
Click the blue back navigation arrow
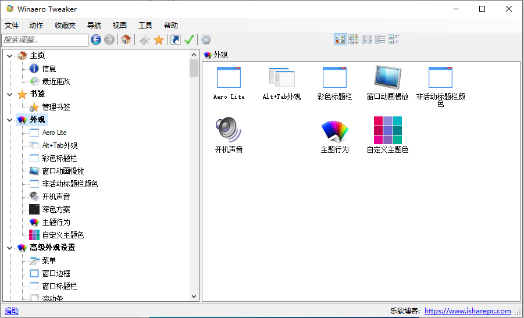point(96,40)
